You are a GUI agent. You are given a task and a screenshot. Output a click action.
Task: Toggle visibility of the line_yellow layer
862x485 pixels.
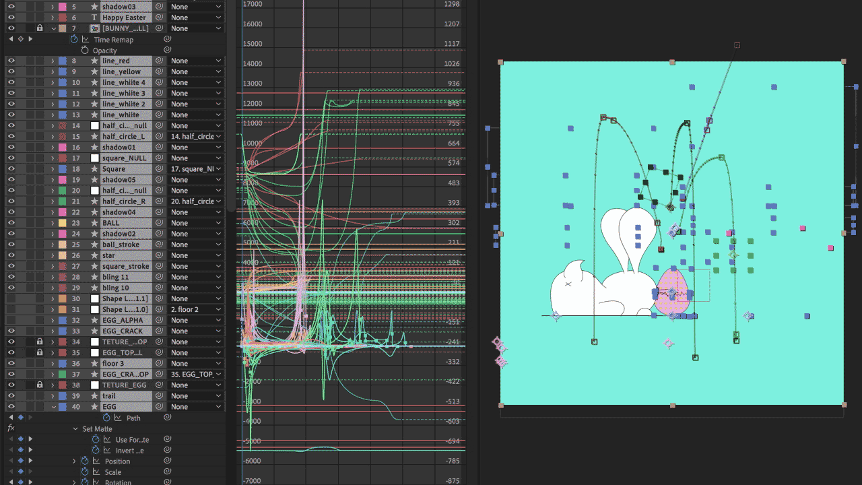[x=11, y=71]
